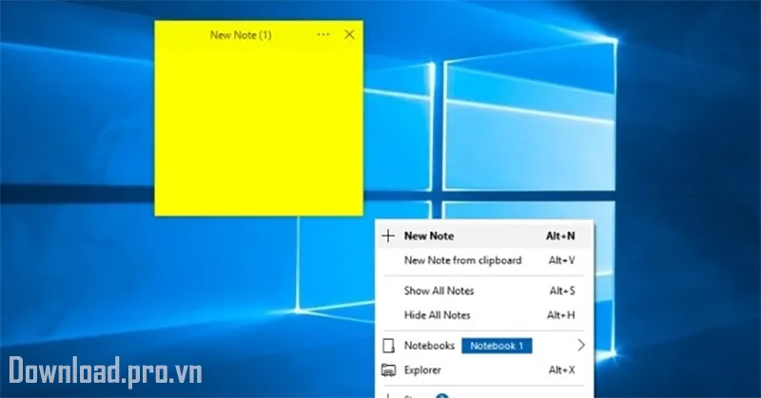Open the three-dots menu on New Note (1)
The image size is (761, 398).
point(323,34)
